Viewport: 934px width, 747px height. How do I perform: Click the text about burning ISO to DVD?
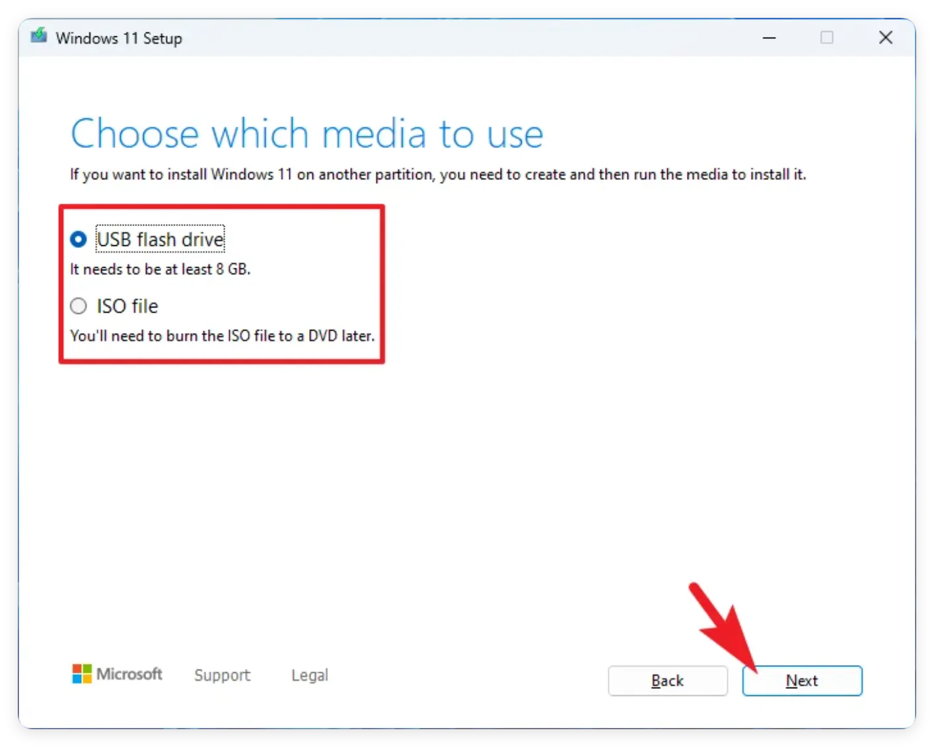point(223,336)
